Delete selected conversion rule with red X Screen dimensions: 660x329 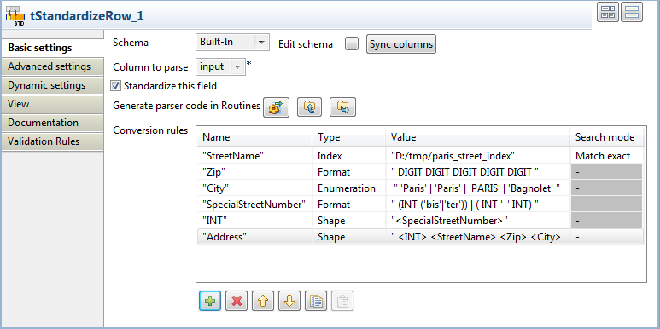[x=237, y=301]
